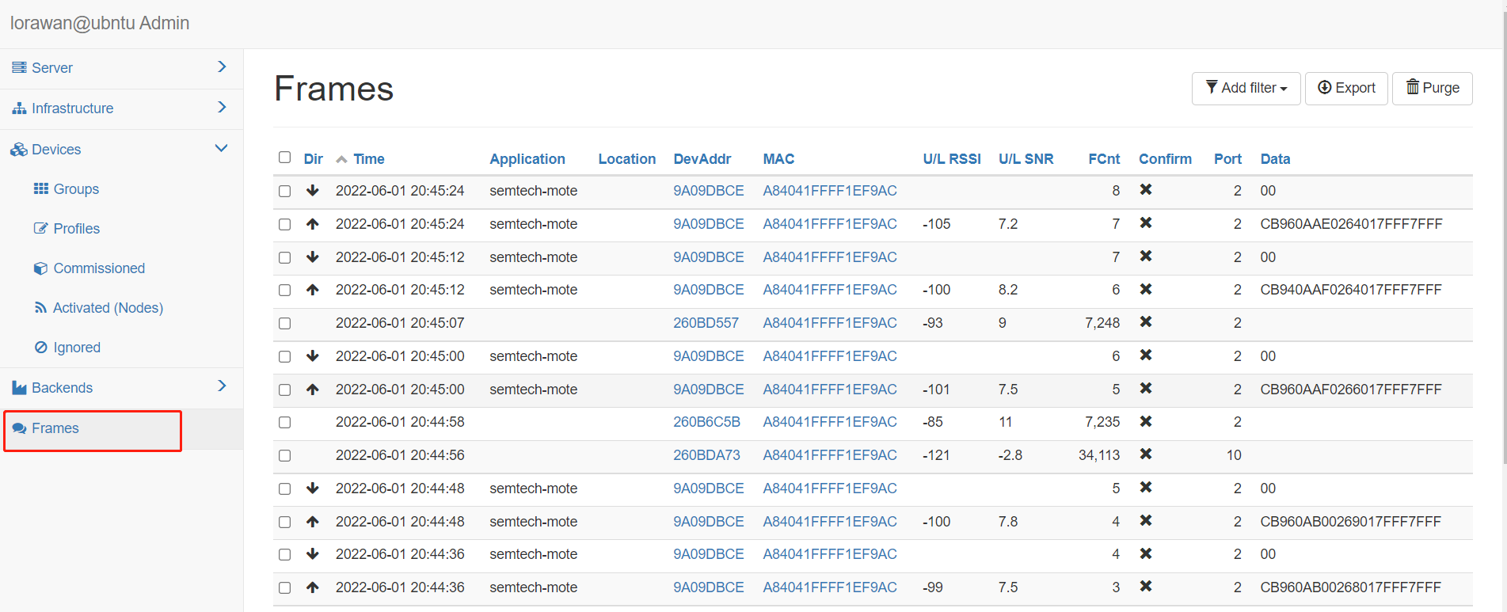Toggle the select-all frames checkbox

click(x=285, y=158)
